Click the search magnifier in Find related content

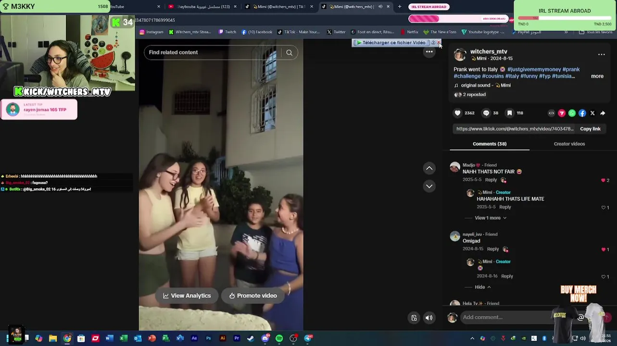pos(289,52)
